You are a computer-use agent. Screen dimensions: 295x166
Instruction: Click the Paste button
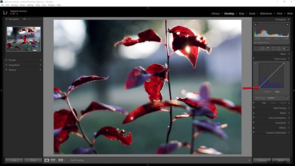point(33,160)
